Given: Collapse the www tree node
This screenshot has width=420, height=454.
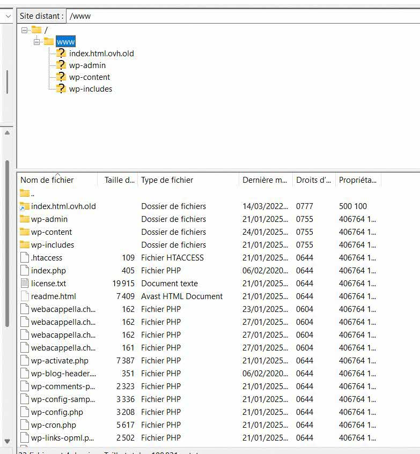Looking at the screenshot, I should tap(36, 42).
